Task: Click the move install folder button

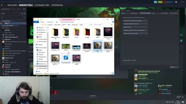Action: pos(135,34)
